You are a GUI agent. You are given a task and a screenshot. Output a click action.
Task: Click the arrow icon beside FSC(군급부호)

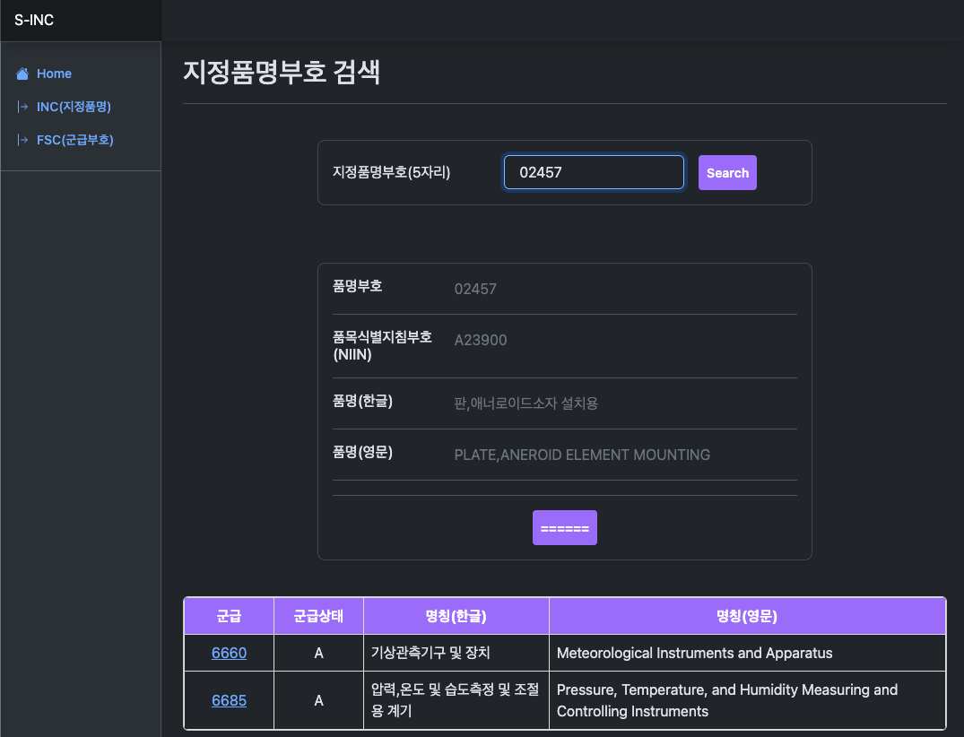point(22,140)
